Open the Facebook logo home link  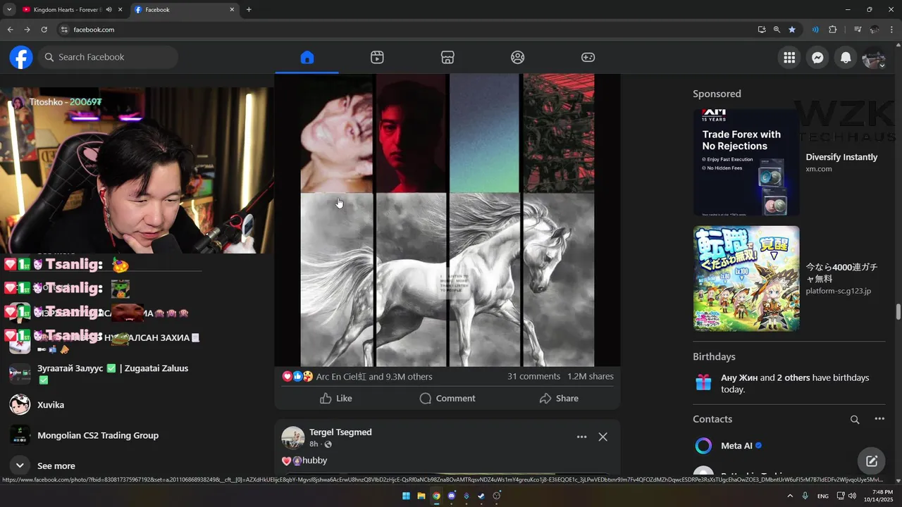pyautogui.click(x=21, y=57)
